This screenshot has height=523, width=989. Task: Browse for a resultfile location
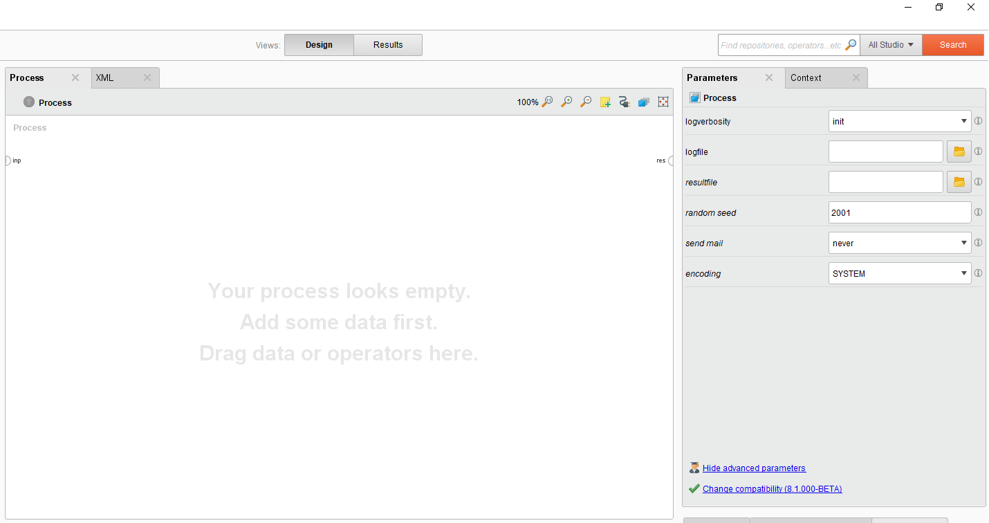tap(959, 181)
